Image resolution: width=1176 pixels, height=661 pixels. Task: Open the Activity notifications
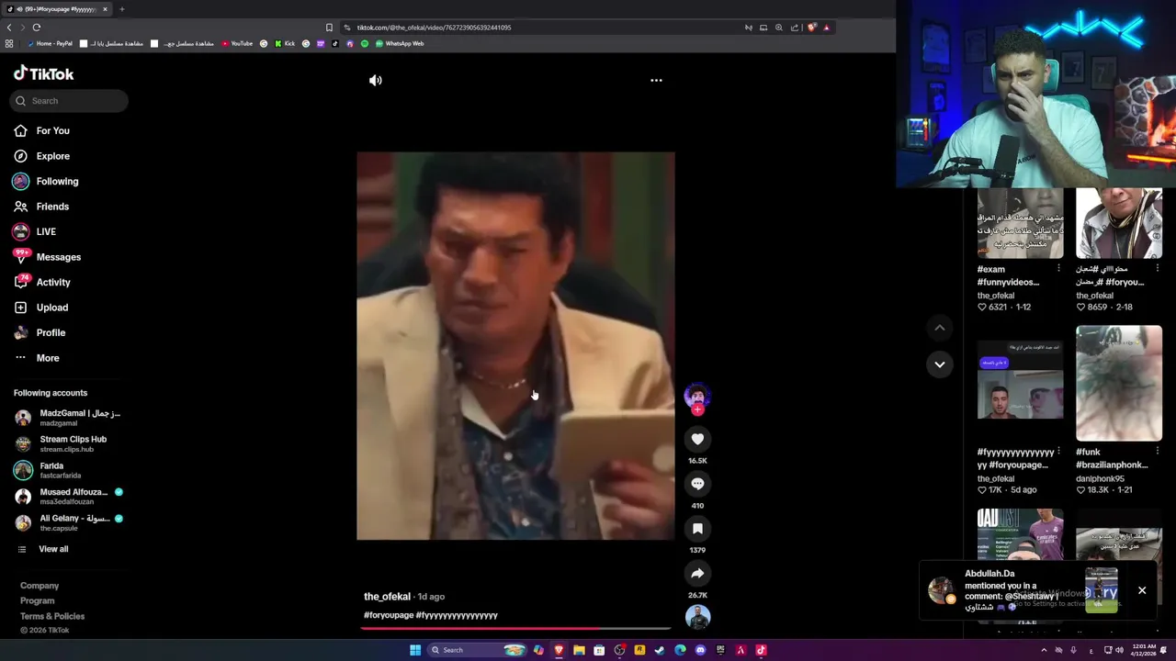pyautogui.click(x=42, y=282)
